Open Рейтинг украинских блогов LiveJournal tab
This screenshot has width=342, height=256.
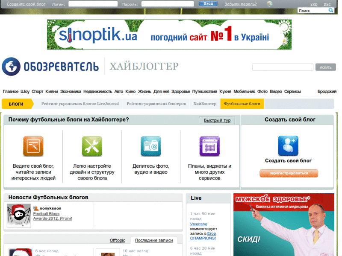(x=80, y=104)
